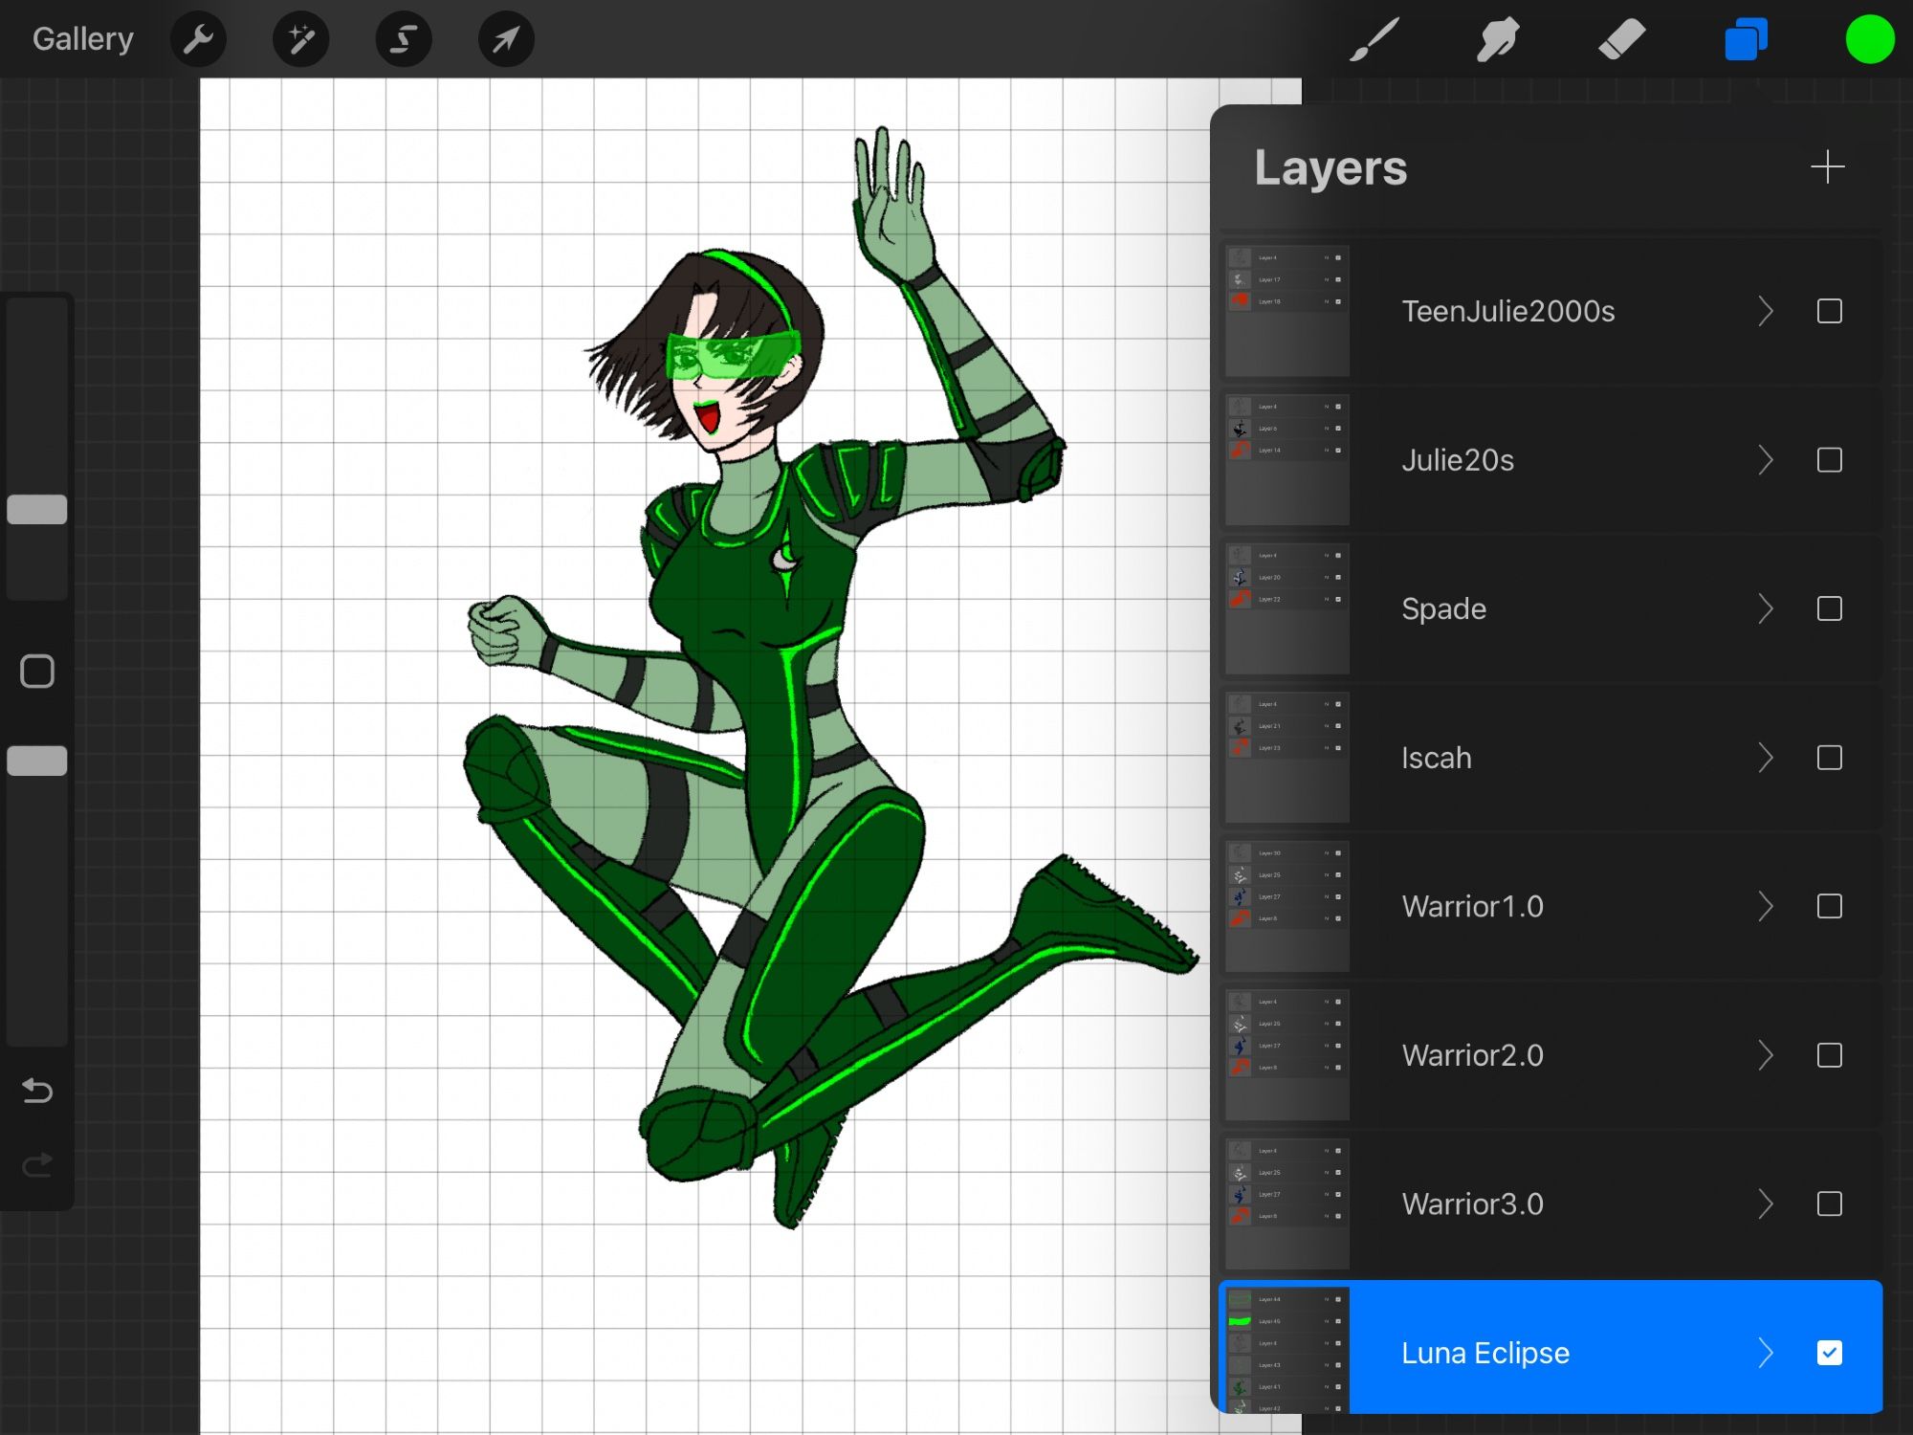Tap the TeenJulie2000s group thumbnail
This screenshot has height=1435, width=1913.
(1286, 311)
